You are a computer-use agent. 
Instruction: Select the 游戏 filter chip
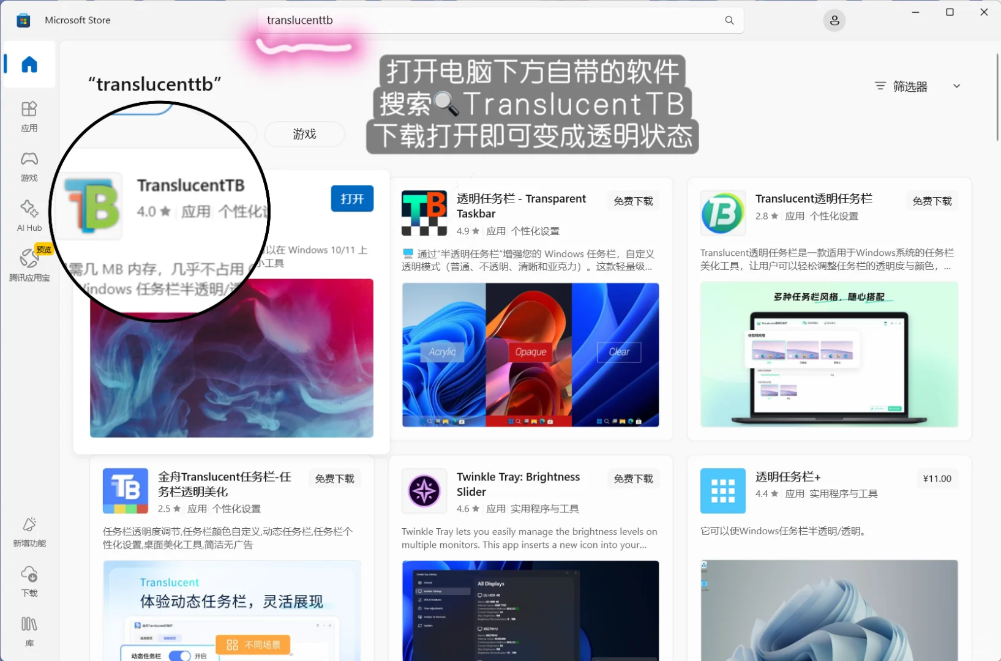[x=304, y=134]
